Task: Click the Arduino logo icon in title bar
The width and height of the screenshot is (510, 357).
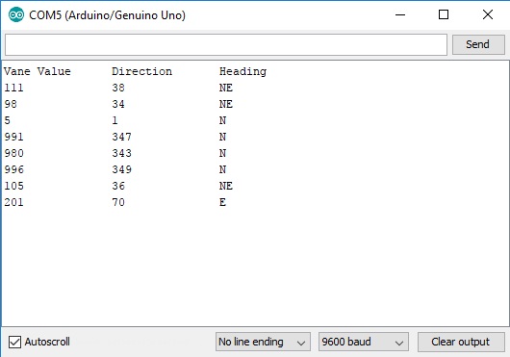Action: click(x=16, y=15)
